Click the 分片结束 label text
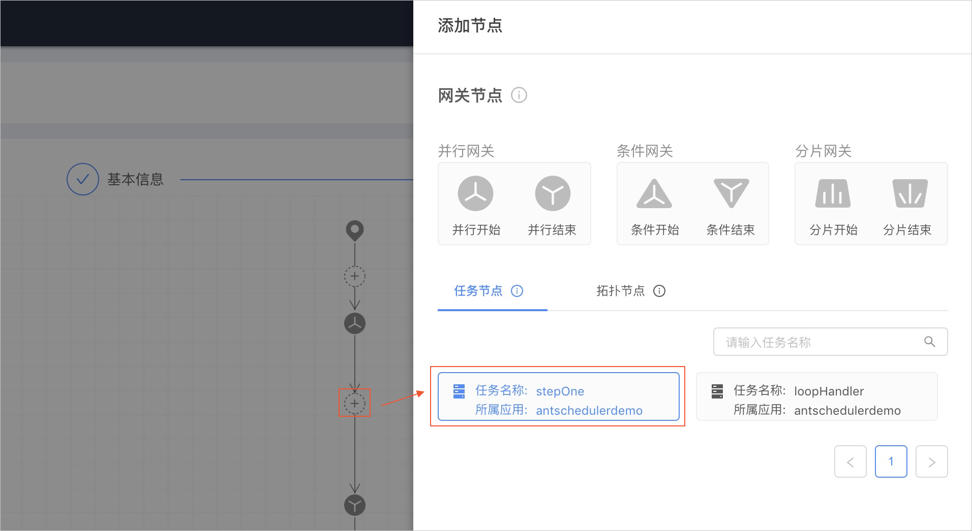972x531 pixels. 907,230
